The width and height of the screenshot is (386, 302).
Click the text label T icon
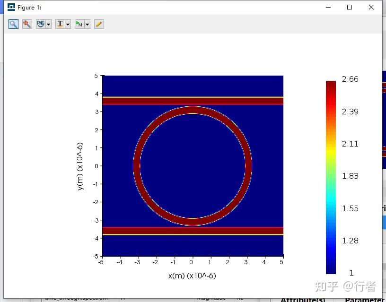(x=60, y=24)
